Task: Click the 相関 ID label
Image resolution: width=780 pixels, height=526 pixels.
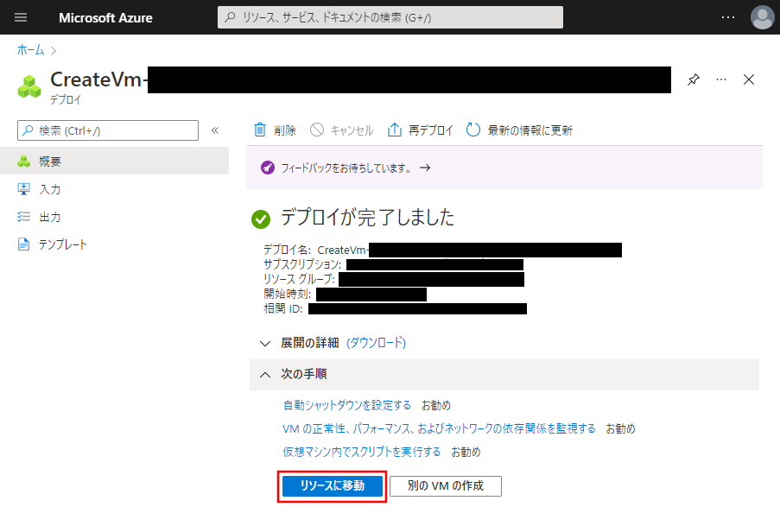Action: point(283,308)
